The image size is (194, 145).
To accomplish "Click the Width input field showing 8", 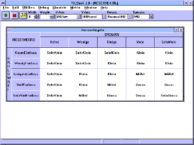I will point(31,17).
